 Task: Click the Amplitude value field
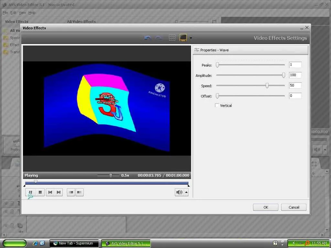click(295, 75)
